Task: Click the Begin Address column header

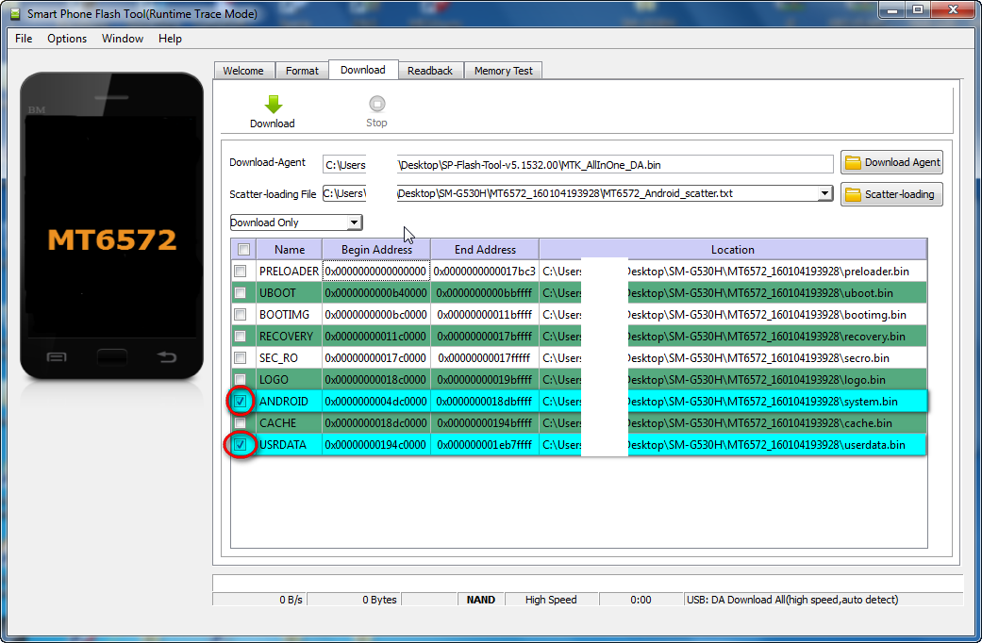Action: pos(376,249)
